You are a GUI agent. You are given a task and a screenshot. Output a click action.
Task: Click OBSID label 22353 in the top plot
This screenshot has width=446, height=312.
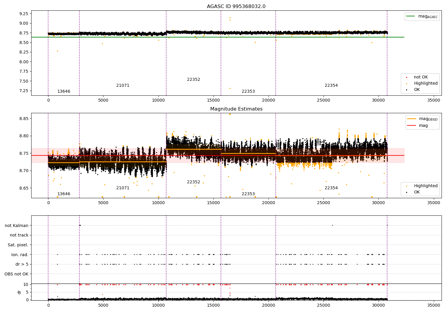pos(248,92)
